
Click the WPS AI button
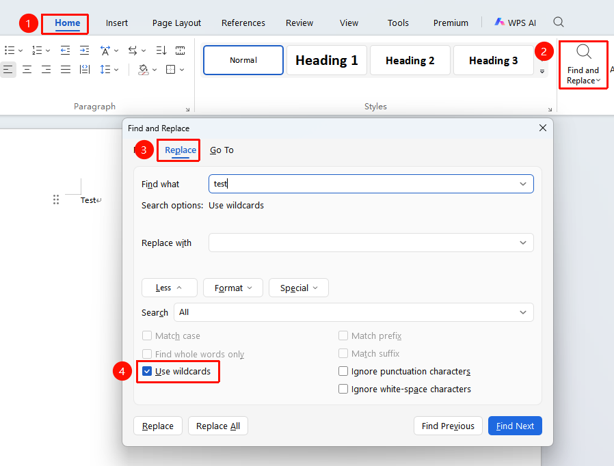click(x=515, y=23)
